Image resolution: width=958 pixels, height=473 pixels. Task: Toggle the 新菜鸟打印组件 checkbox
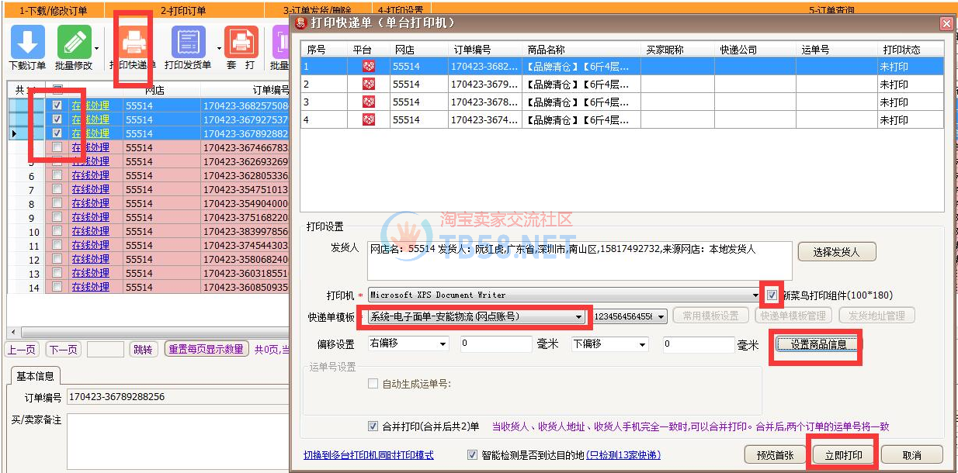pos(772,295)
